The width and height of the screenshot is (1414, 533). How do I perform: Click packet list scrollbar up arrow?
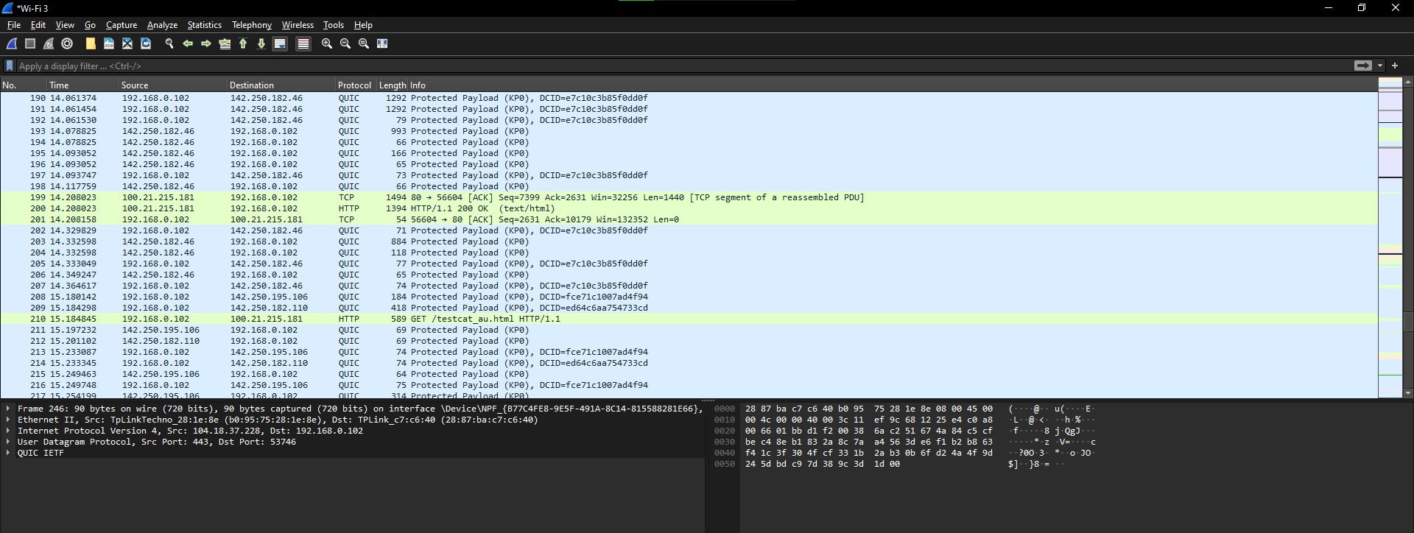1408,82
